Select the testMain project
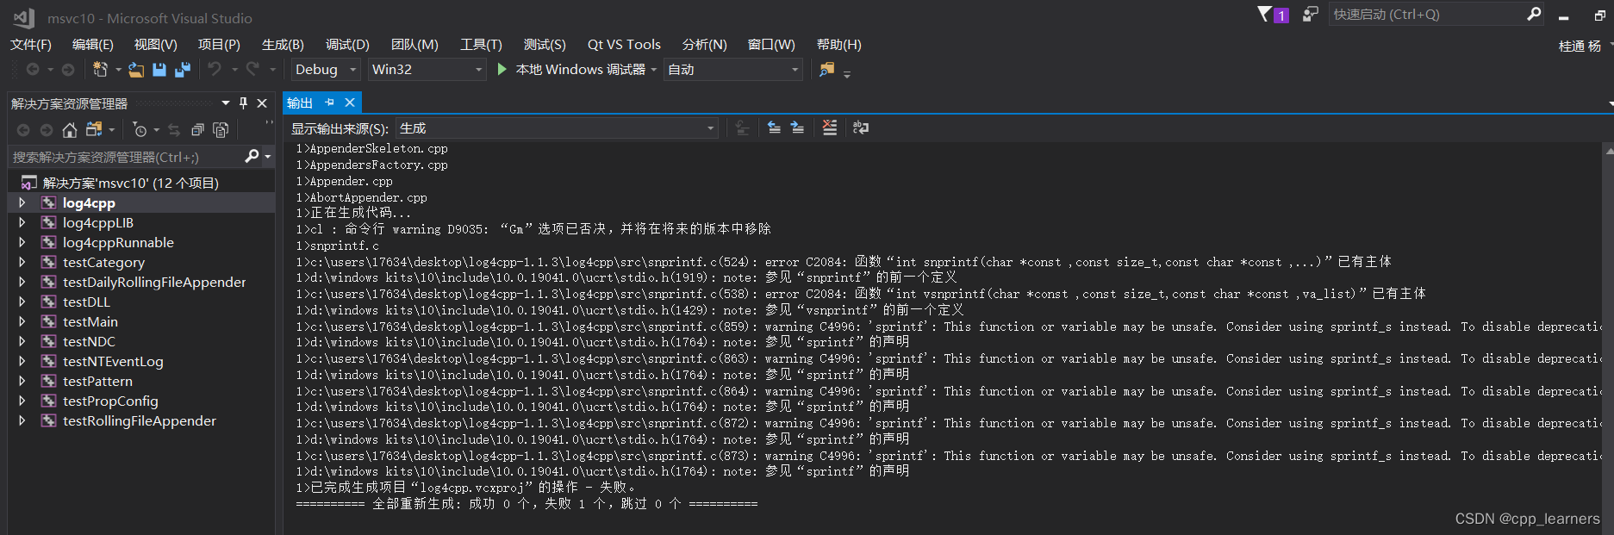This screenshot has width=1614, height=535. 90,321
